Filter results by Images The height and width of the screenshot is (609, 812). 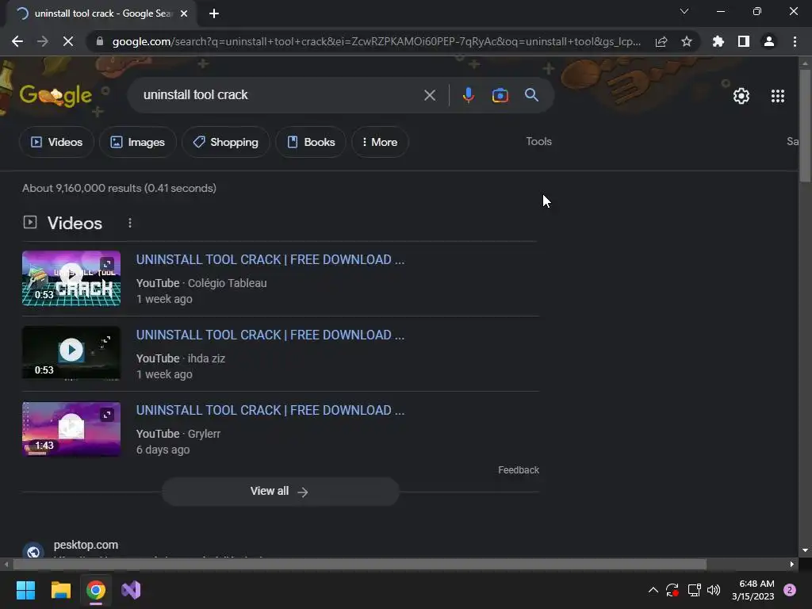click(x=138, y=142)
